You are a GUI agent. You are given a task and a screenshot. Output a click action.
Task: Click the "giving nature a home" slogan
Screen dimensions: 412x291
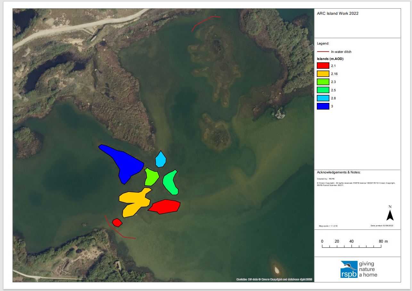coord(368,270)
